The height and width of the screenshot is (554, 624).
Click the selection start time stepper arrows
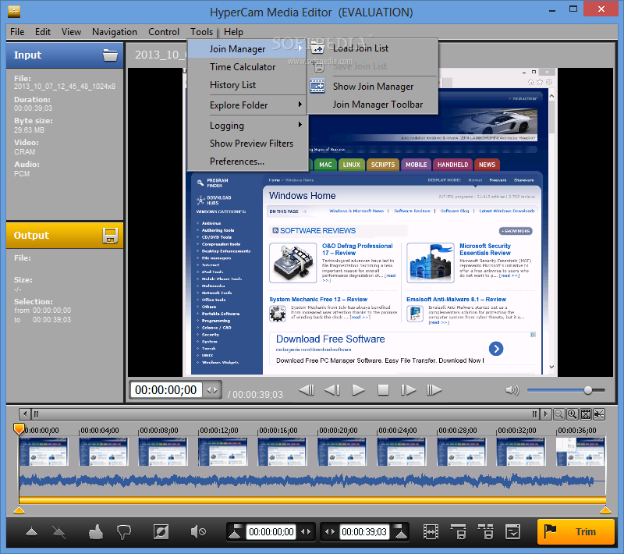click(x=306, y=531)
